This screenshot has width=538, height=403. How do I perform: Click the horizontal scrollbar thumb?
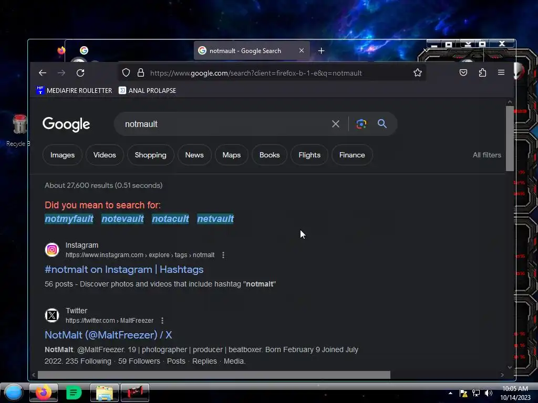(x=214, y=375)
